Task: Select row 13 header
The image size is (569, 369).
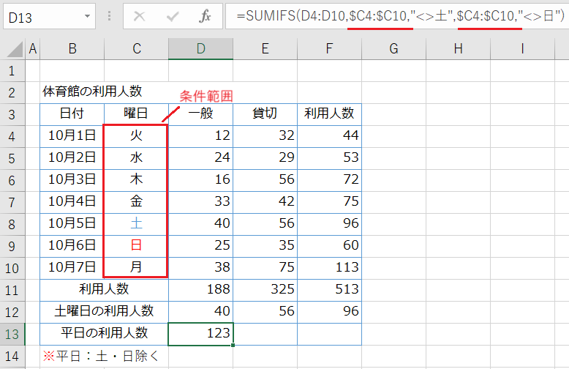Action: 12,334
